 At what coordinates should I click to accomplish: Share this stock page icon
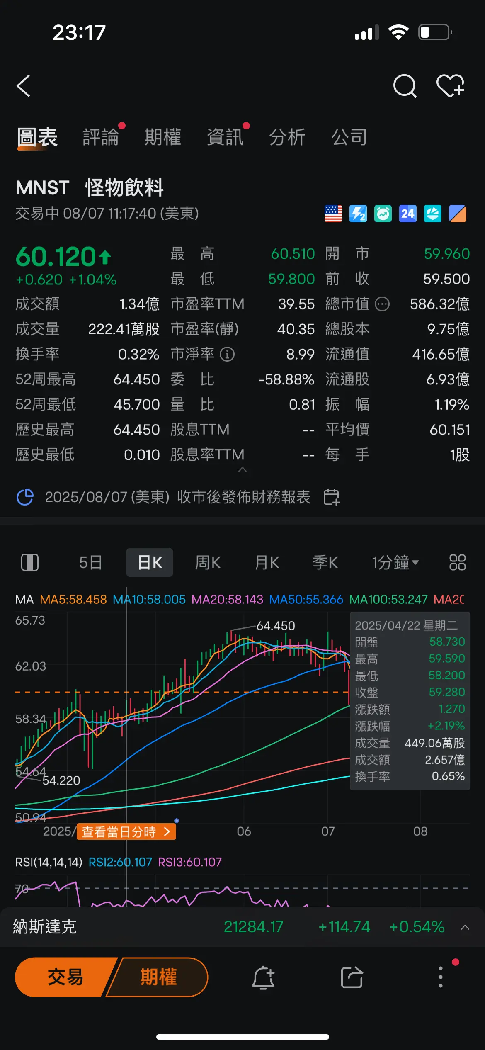tap(352, 977)
